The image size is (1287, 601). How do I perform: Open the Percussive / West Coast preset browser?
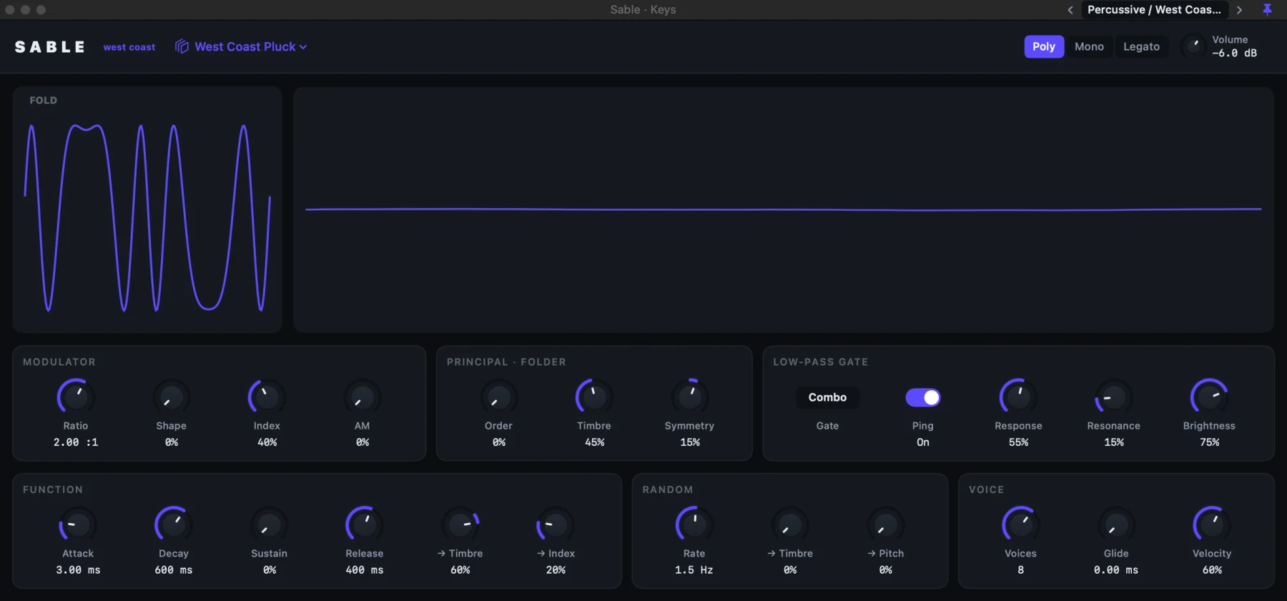coord(1154,9)
